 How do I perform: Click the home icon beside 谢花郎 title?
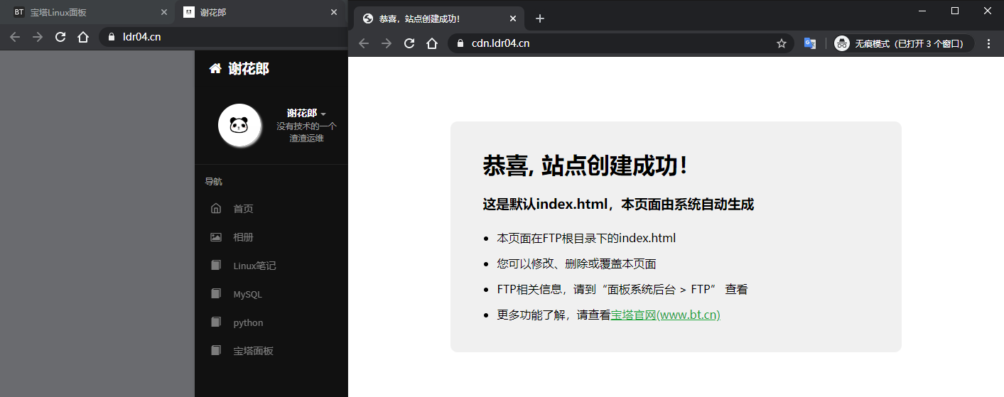click(215, 68)
